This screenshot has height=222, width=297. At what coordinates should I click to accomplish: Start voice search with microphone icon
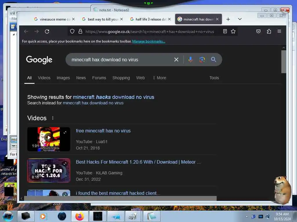click(190, 60)
